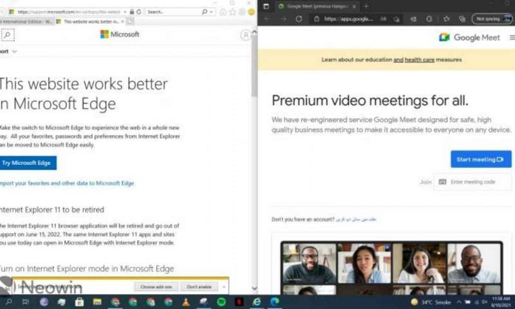This screenshot has height=309, width=515.
Task: Open File Explorer from the taskbar
Action: point(97,302)
